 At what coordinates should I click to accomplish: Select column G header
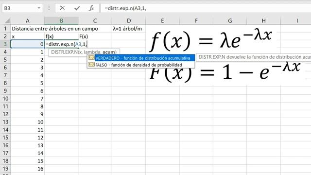pos(230,20)
